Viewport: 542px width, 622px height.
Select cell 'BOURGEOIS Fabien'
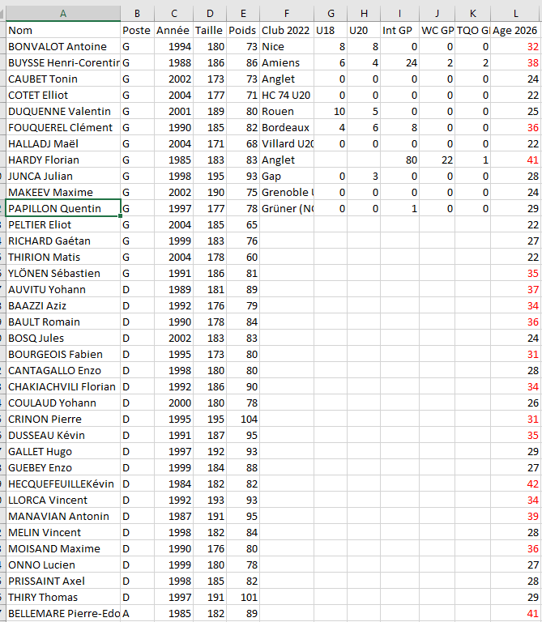tap(63, 354)
